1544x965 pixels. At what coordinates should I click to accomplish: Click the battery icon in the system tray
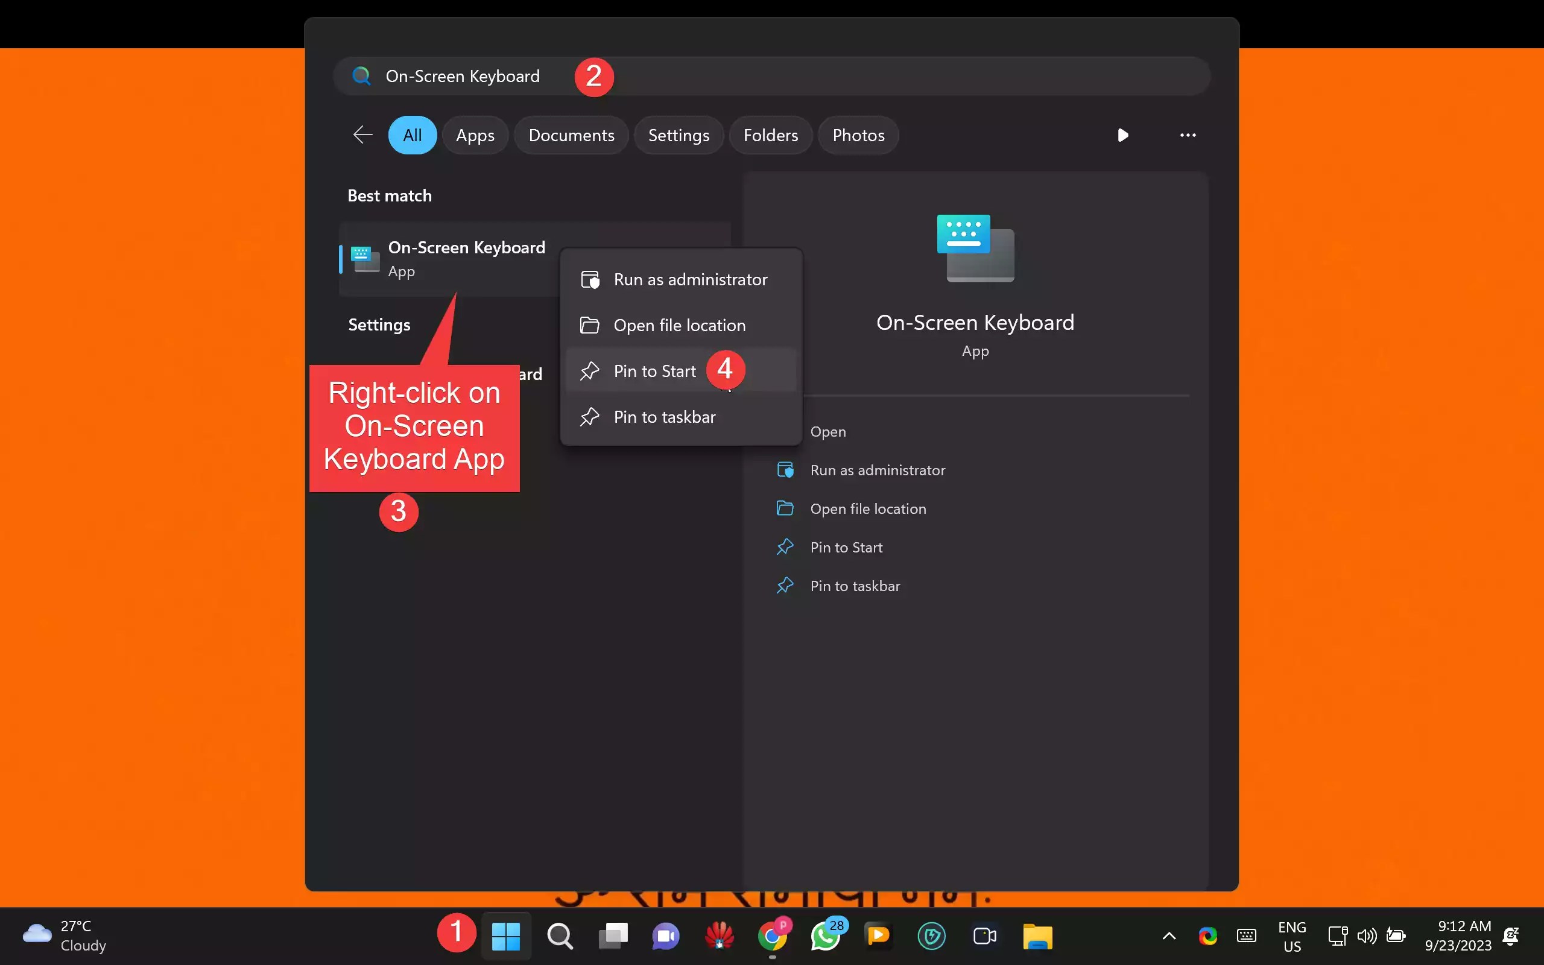[x=1396, y=935]
